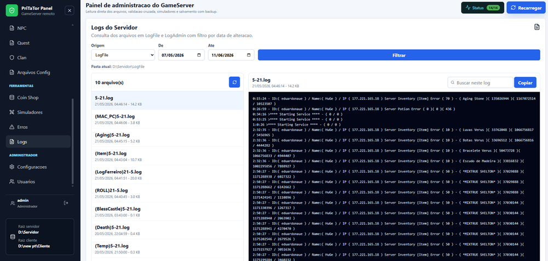Copy the log with Copiar button
The height and width of the screenshot is (261, 548).
(525, 83)
